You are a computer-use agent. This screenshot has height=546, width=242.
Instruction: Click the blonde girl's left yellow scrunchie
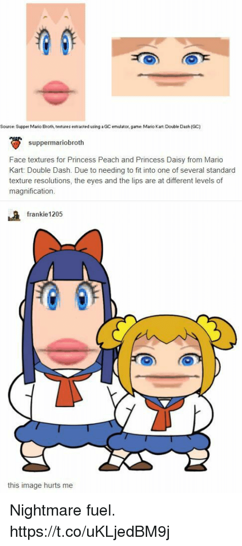click(124, 326)
